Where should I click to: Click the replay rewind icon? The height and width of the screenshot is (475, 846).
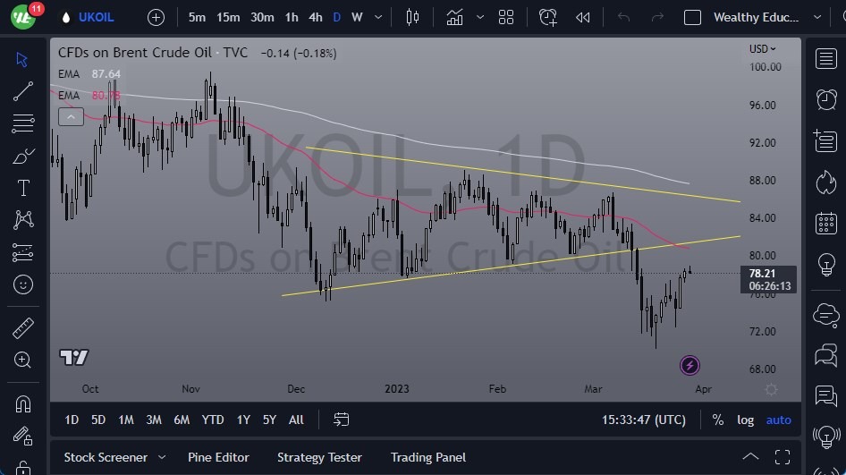click(583, 17)
